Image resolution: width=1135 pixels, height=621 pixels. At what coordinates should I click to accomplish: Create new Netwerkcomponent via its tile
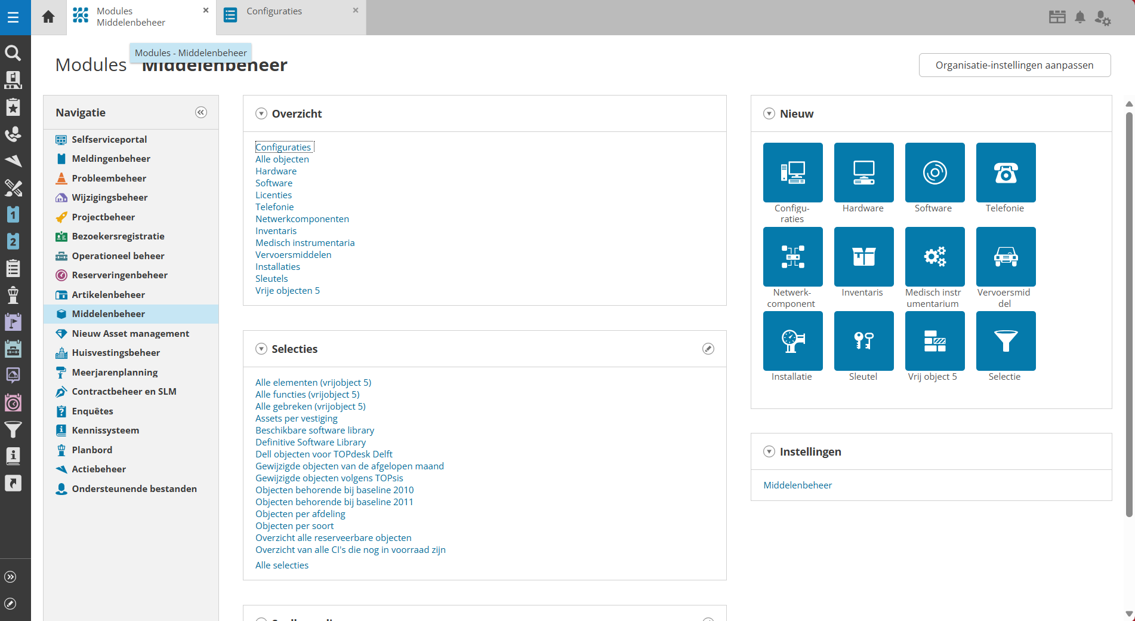point(792,257)
